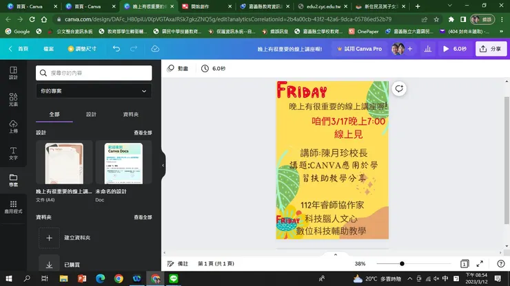This screenshot has height=286, width=510.
Task: Go back to 首頁 home
Action: pyautogui.click(x=19, y=49)
